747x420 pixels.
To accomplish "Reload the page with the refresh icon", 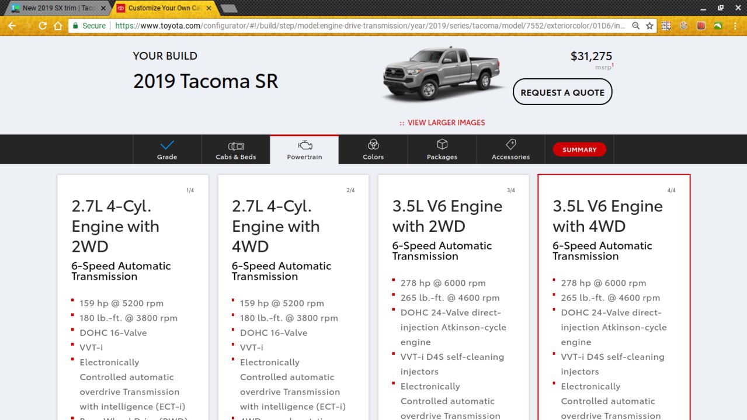I will pos(42,26).
